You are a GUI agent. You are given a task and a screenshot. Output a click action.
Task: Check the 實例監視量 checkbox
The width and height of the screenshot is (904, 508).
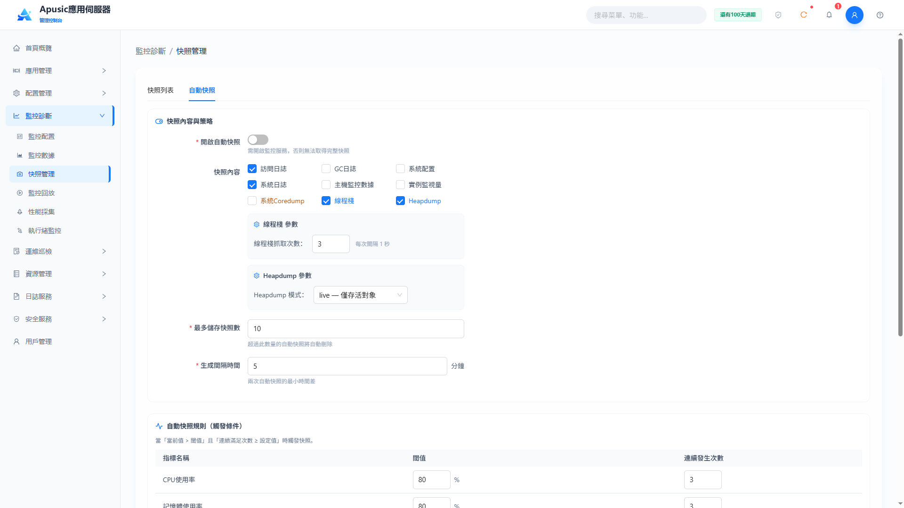(x=400, y=185)
